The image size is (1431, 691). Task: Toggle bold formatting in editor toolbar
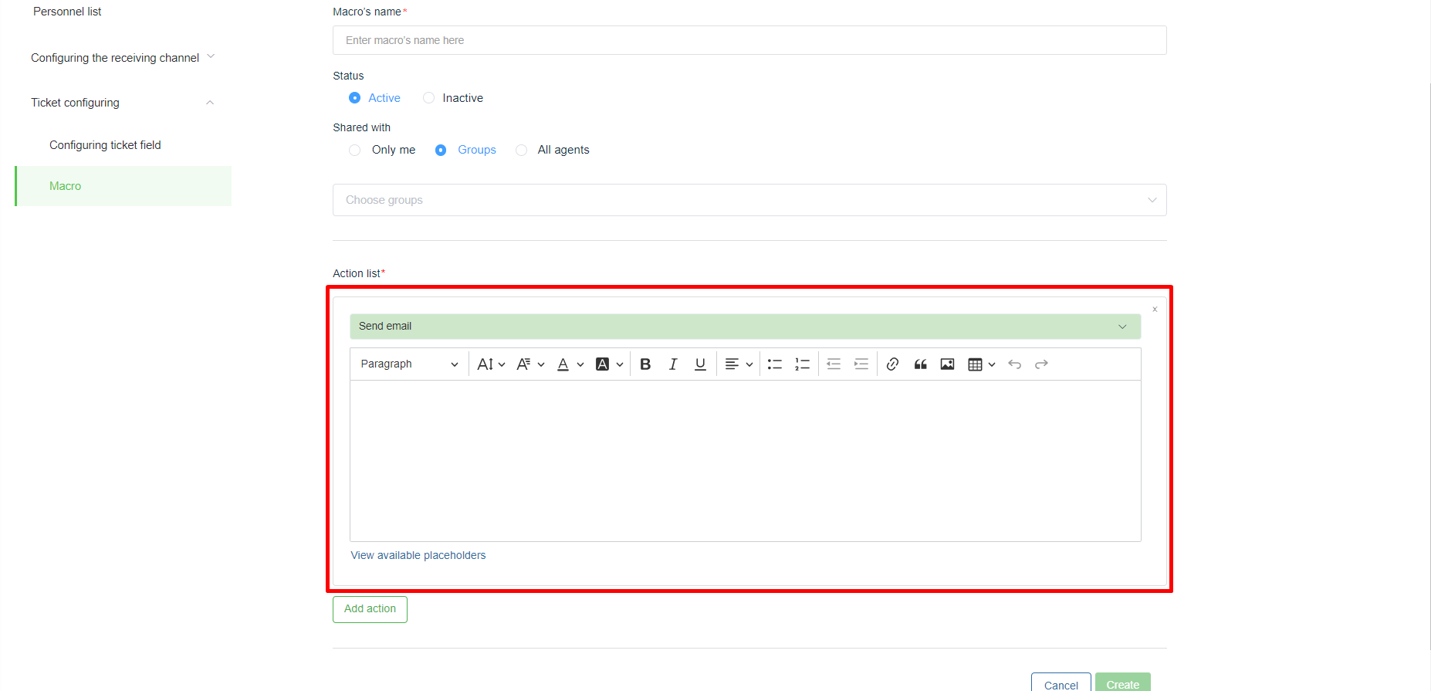pyautogui.click(x=645, y=364)
